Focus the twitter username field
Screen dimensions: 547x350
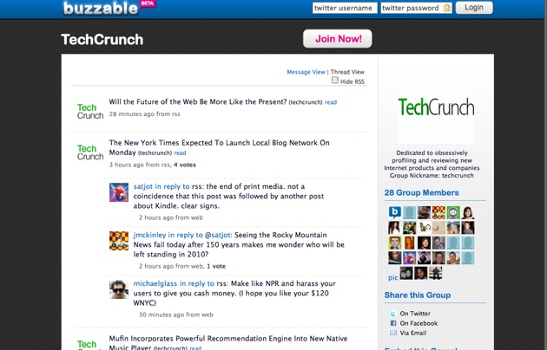click(x=345, y=8)
